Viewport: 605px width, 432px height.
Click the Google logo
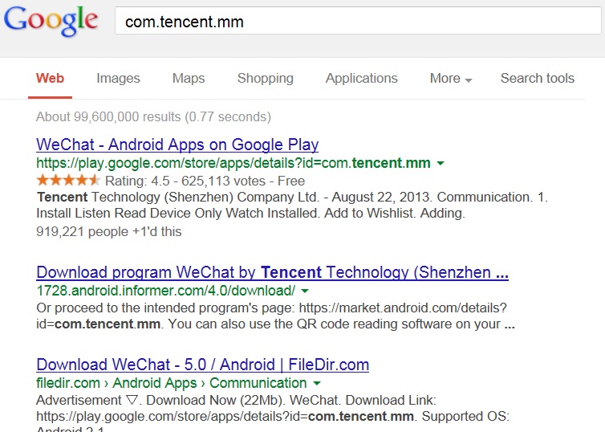51,21
